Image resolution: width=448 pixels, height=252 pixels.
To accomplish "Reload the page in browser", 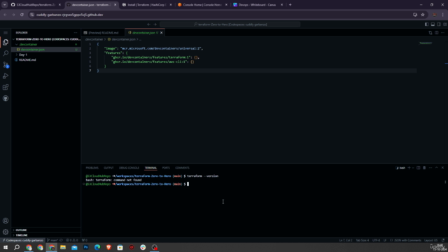I will pyautogui.click(x=22, y=15).
